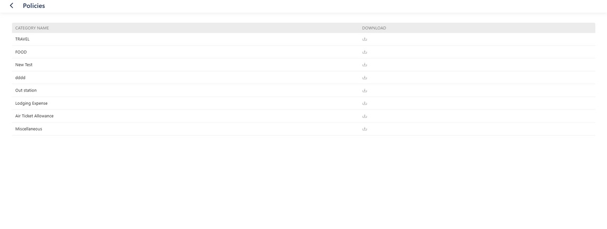Download the TRAVEL policy file
Viewport: 607px width, 229px height.
pyautogui.click(x=365, y=39)
